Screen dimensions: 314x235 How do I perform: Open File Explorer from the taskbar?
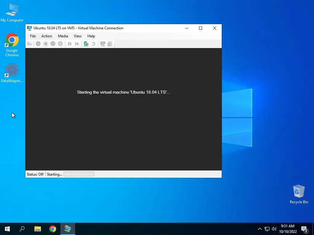click(x=37, y=229)
